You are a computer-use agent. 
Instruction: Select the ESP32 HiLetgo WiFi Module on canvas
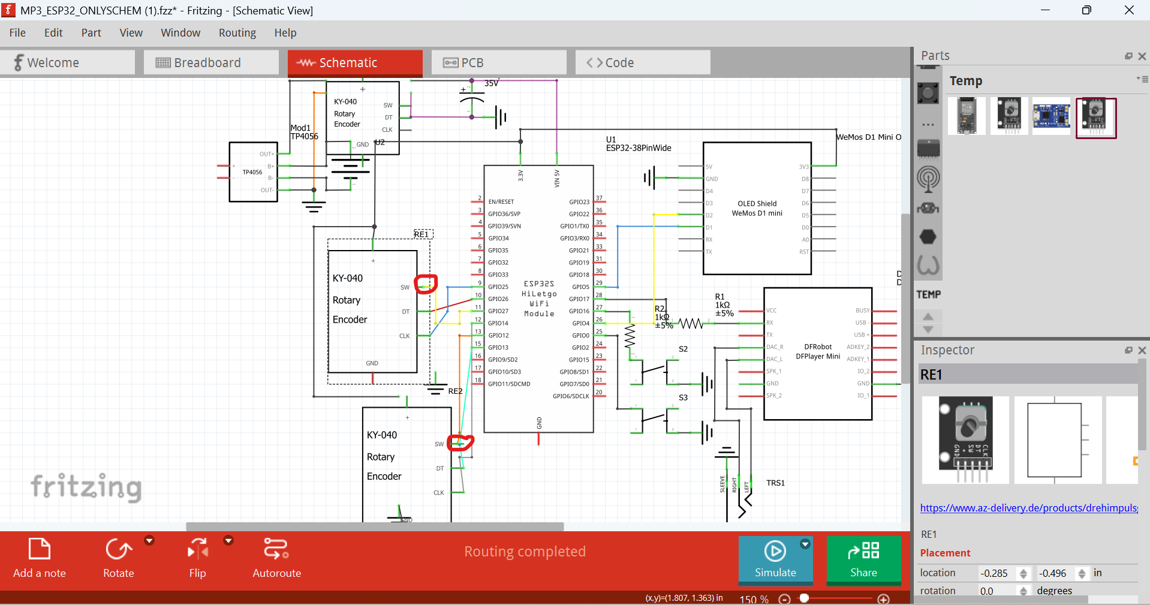click(538, 299)
